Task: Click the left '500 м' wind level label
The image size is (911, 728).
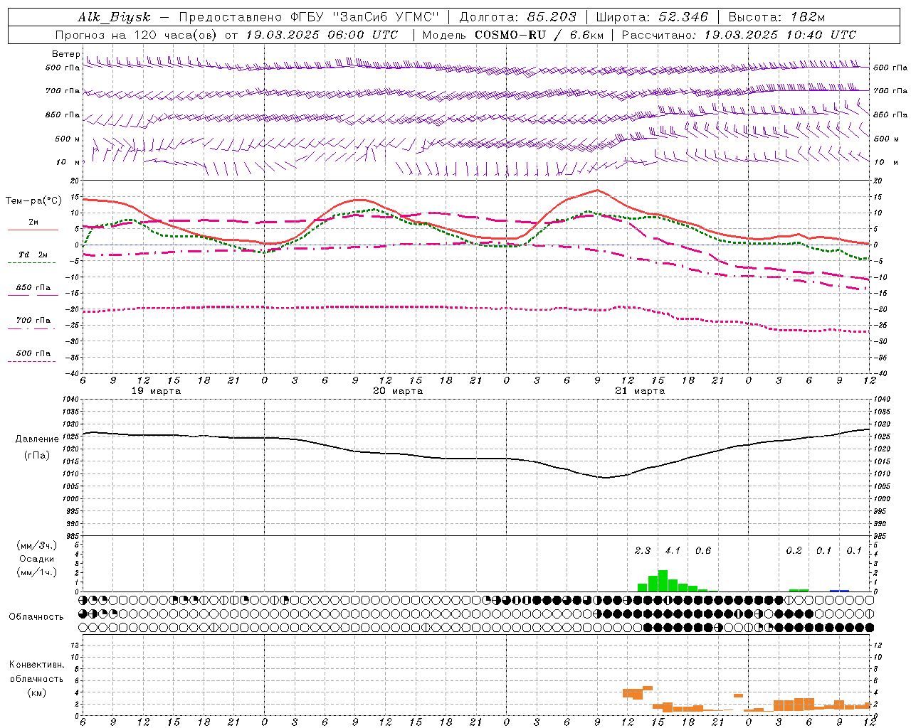Action: 68,139
